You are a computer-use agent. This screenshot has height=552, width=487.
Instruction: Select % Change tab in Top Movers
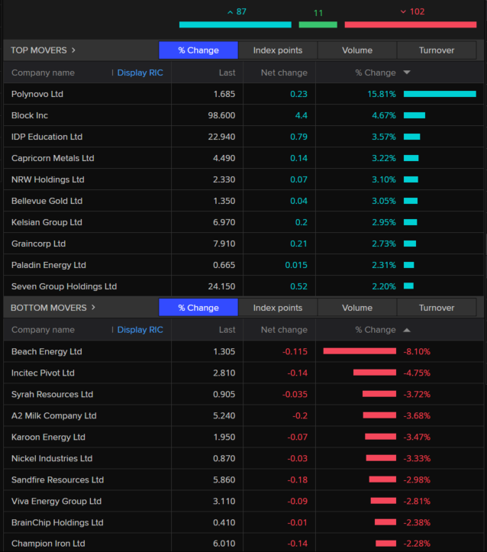(x=198, y=50)
